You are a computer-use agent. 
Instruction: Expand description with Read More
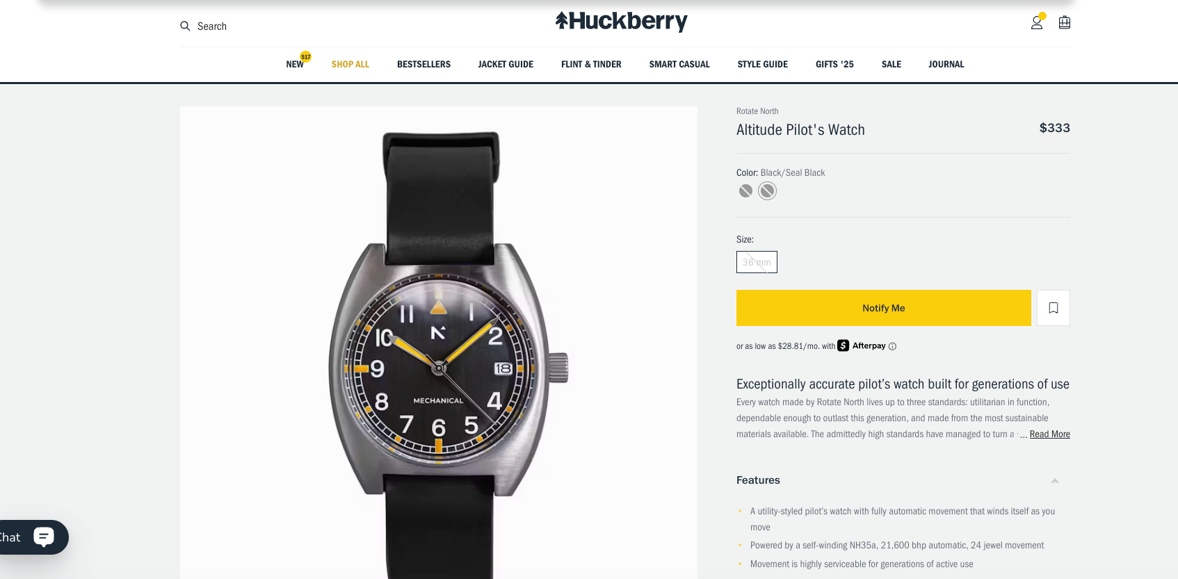pyautogui.click(x=1049, y=434)
